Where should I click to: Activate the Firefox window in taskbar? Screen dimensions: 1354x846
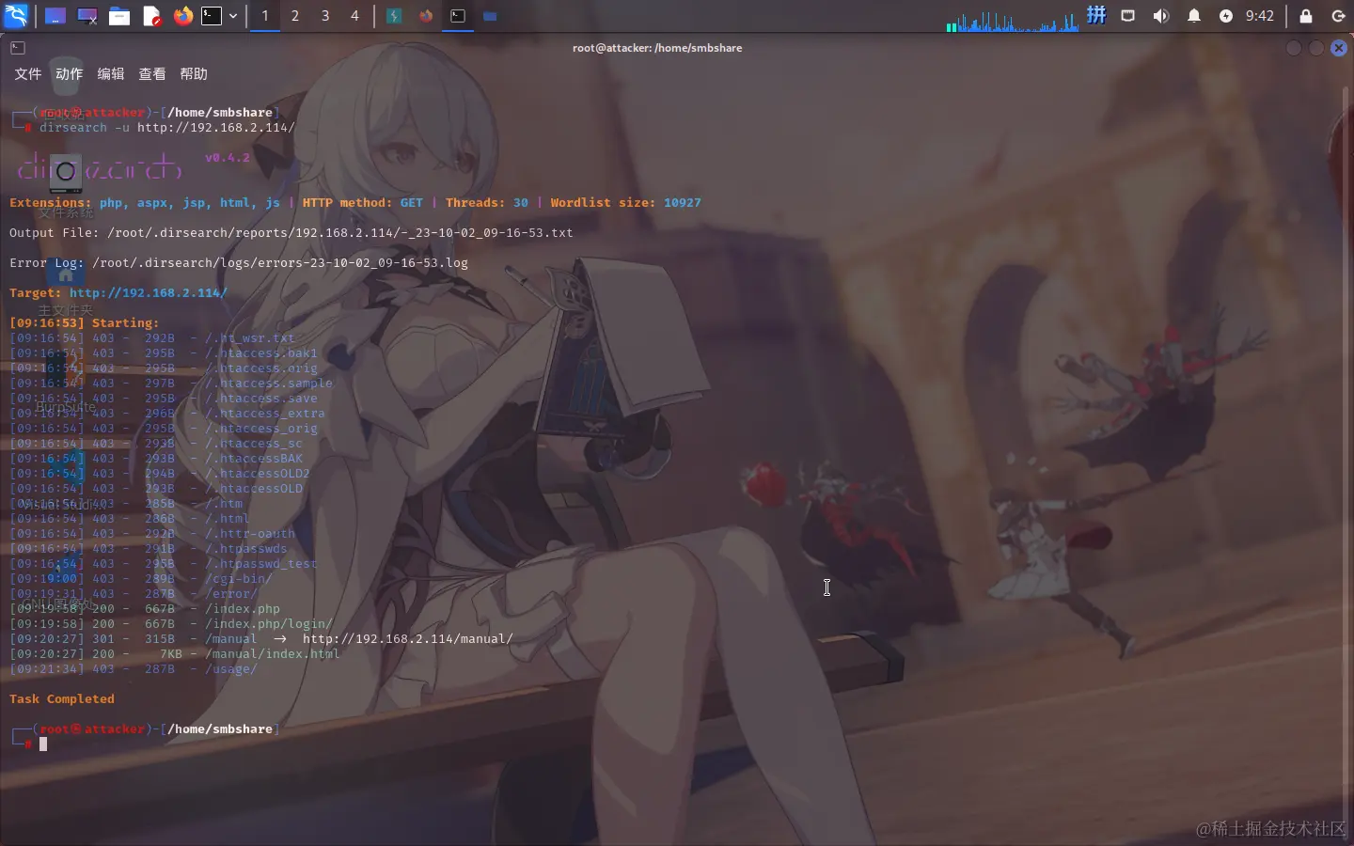pos(426,16)
